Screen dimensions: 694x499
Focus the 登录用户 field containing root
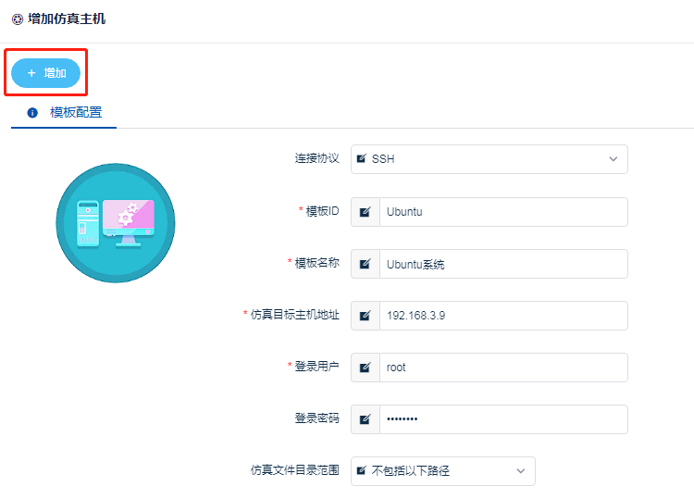click(x=502, y=368)
